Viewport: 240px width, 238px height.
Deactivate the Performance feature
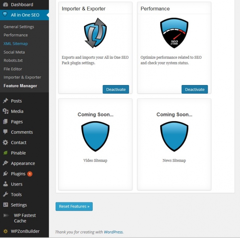click(195, 90)
